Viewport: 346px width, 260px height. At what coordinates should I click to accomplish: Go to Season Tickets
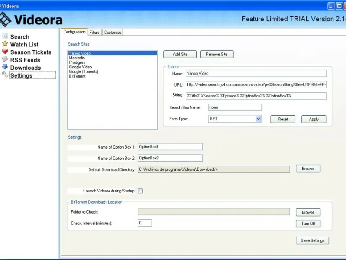pos(31,52)
